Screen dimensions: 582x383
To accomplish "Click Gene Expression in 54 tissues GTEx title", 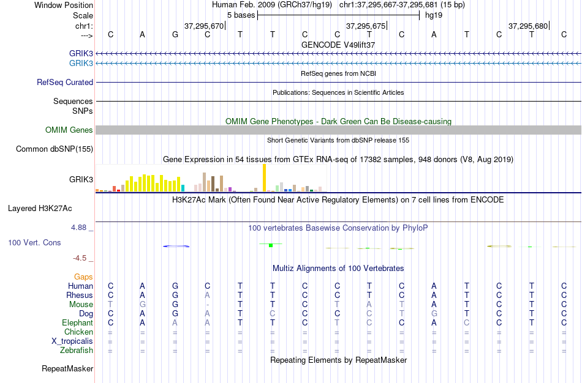I will pyautogui.click(x=338, y=160).
